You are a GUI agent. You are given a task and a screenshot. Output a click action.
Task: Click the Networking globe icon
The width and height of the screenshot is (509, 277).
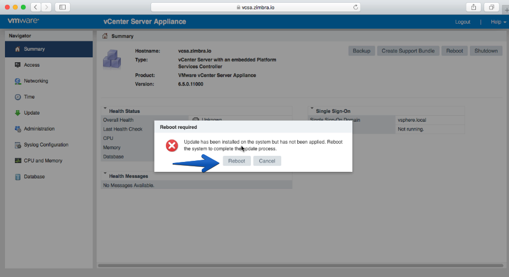[18, 81]
